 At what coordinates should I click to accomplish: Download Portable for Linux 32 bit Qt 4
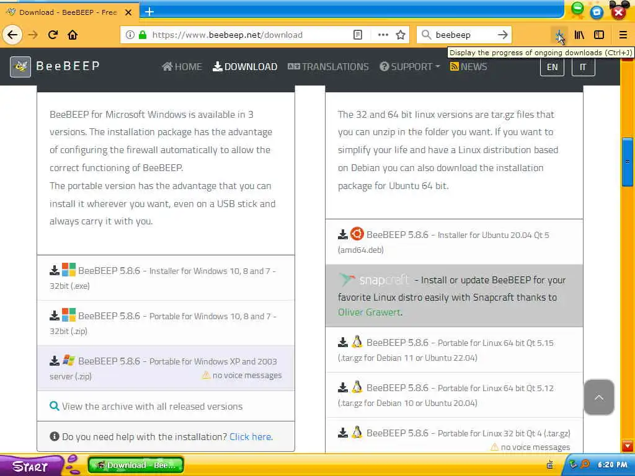pos(454,436)
